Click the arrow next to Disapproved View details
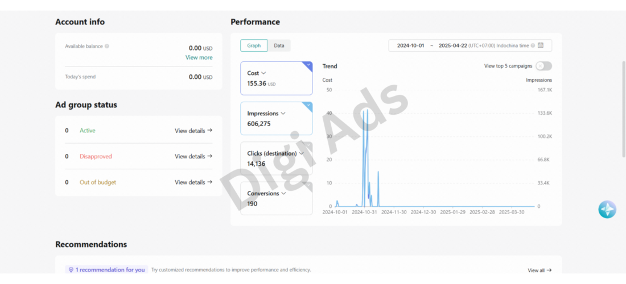Image resolution: width=626 pixels, height=284 pixels. (210, 156)
